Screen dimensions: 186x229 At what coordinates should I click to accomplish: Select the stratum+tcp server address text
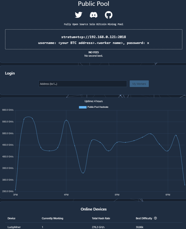[x=94, y=37]
